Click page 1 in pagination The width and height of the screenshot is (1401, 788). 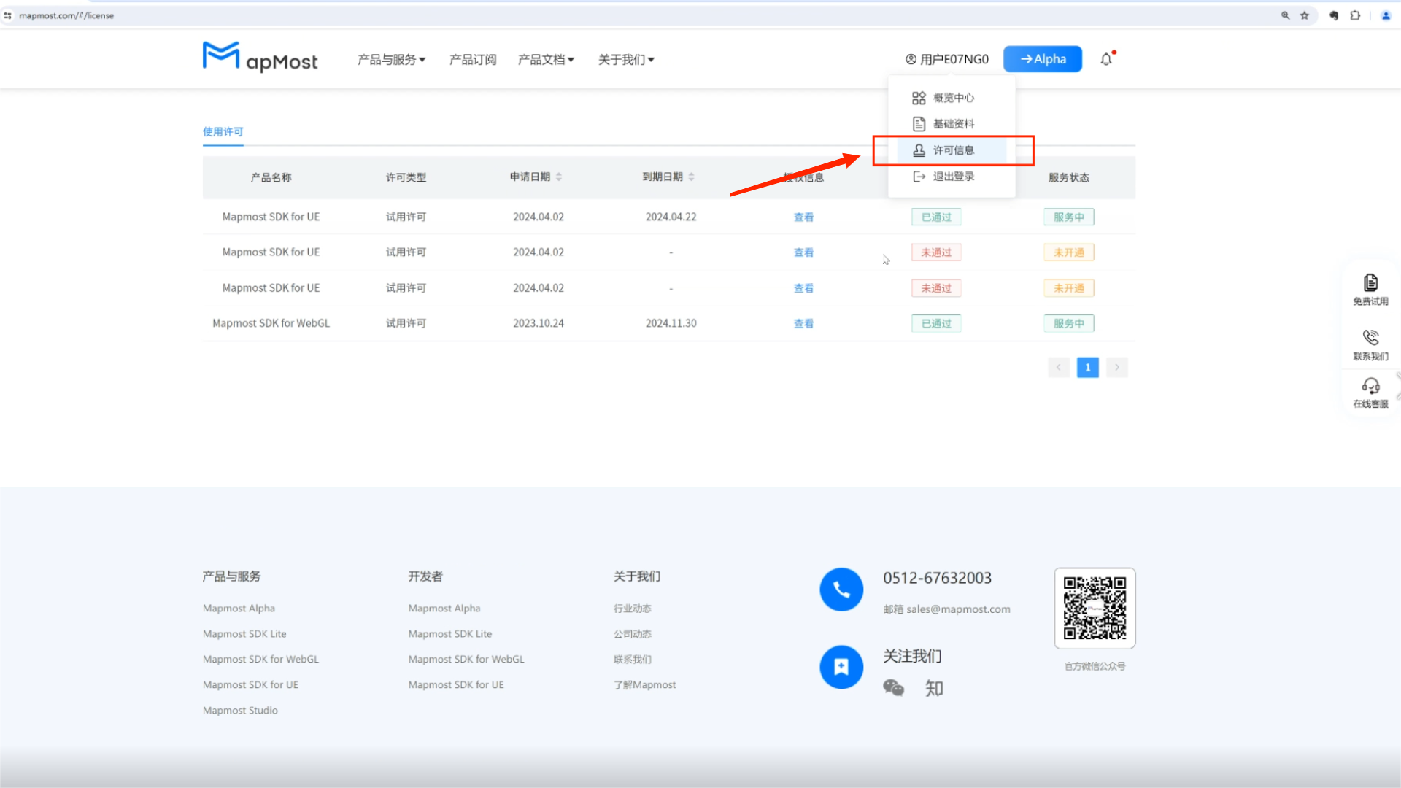coord(1087,368)
